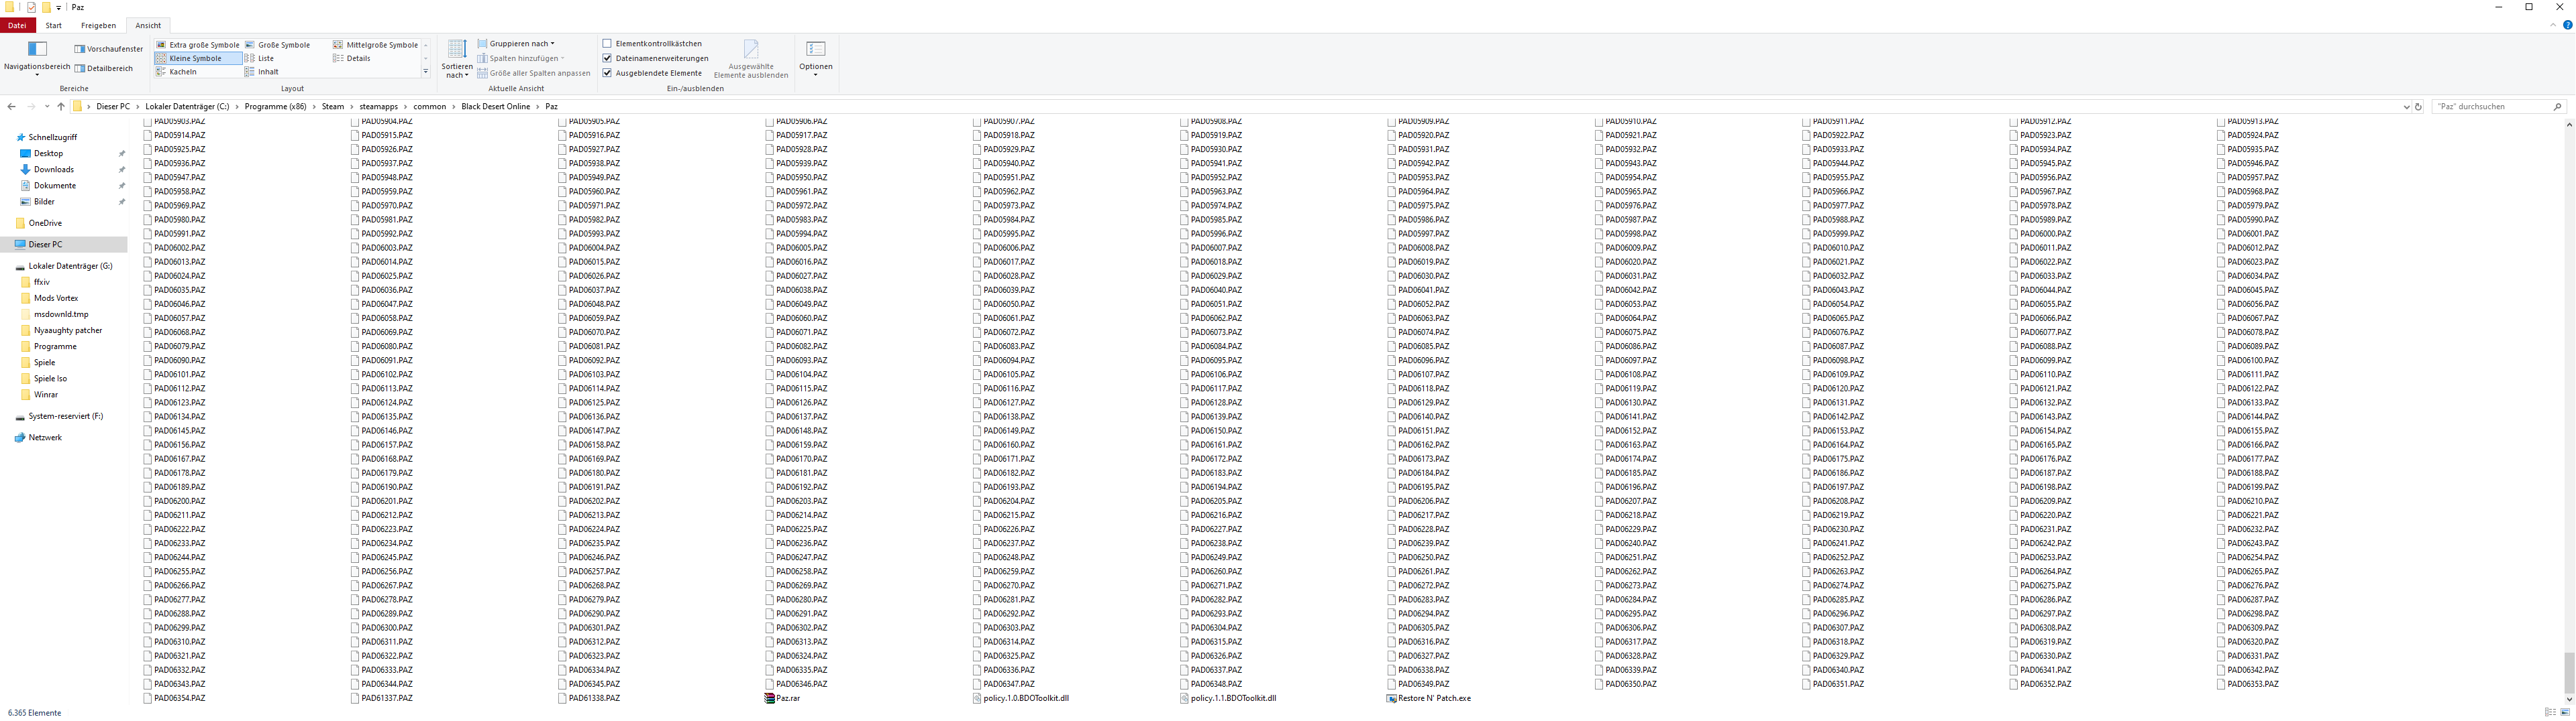Enable the Elementkontrollkästchen checkbox
This screenshot has height=721, width=2576.
click(607, 44)
